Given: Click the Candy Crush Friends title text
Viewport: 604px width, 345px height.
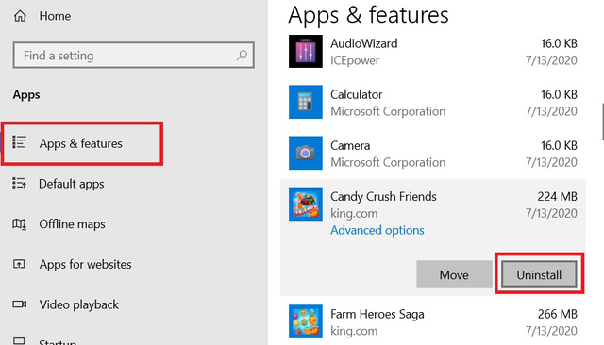Looking at the screenshot, I should [383, 197].
